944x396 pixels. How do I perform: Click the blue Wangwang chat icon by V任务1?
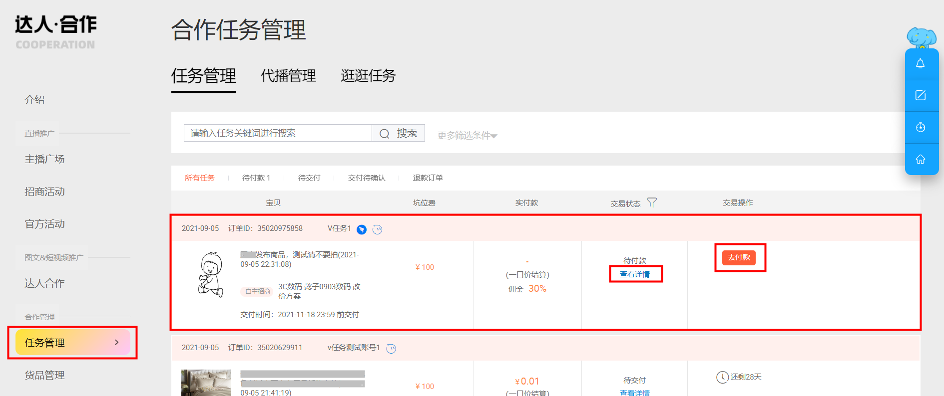pos(362,229)
